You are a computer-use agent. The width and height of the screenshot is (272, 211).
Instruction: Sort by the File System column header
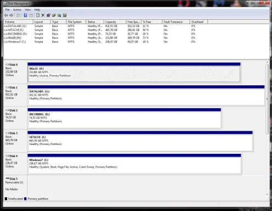pos(76,22)
